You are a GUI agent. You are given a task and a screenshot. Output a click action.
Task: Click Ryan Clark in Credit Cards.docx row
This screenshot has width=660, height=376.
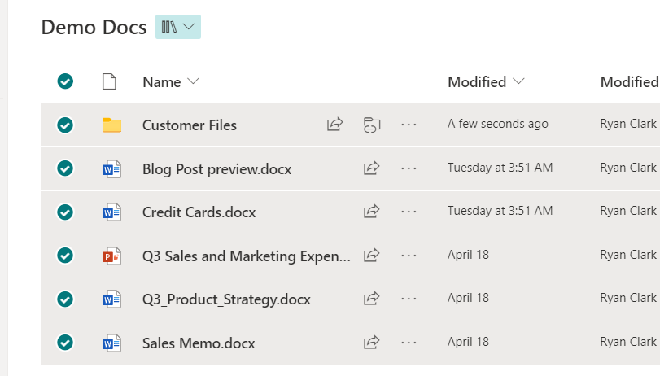click(628, 211)
